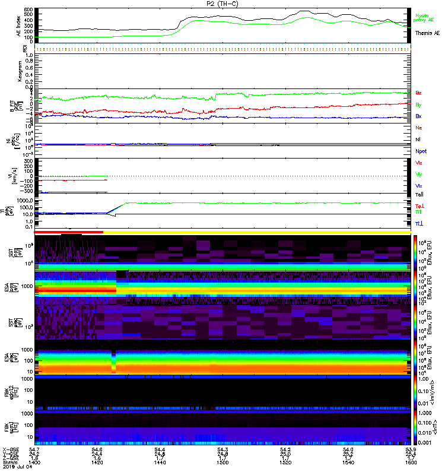The height and width of the screenshot is (475, 445).
Task: Click the nT color bar for FBK scm
Action: click(x=415, y=427)
